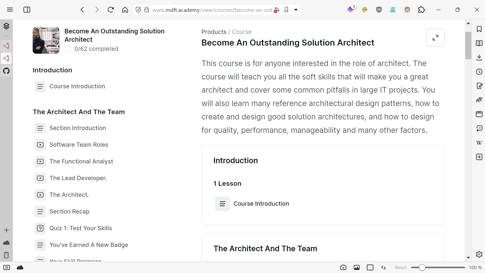Click the page zoom slider handle
This screenshot has width=485, height=273.
(x=422, y=267)
